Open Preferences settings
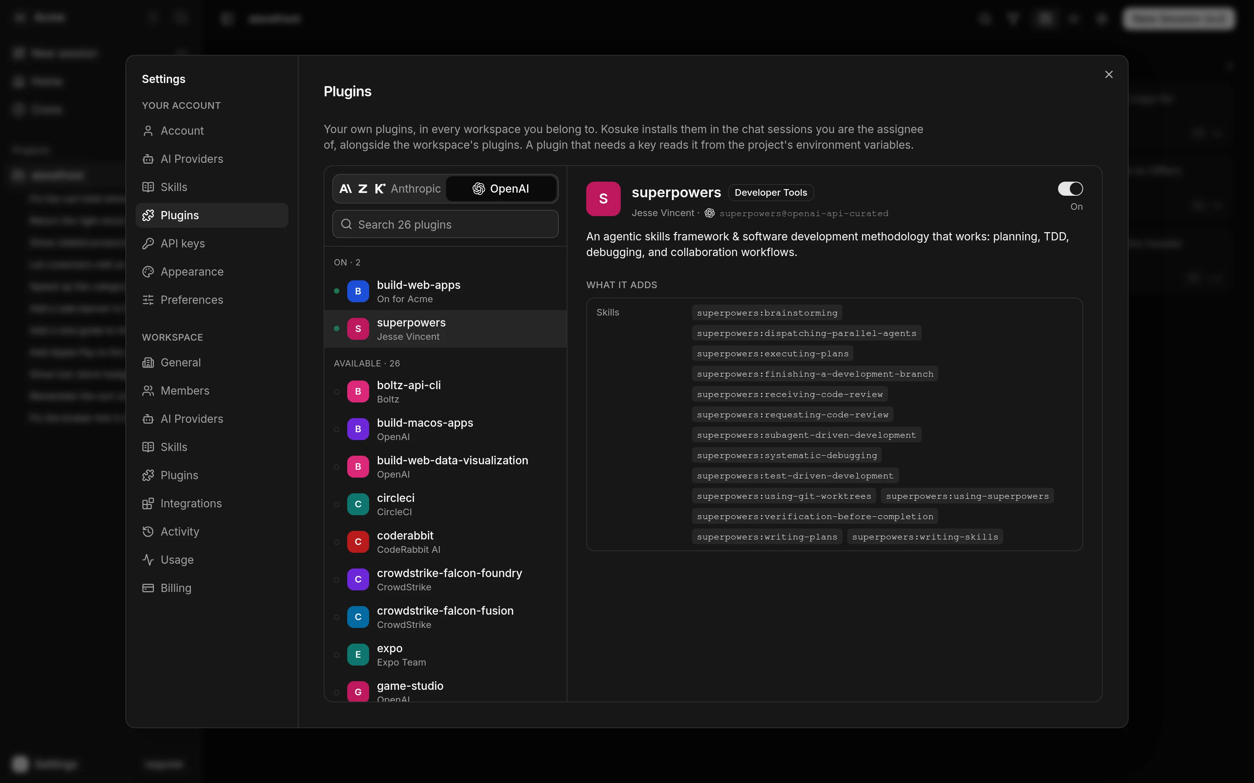The height and width of the screenshot is (783, 1254). (x=212, y=300)
